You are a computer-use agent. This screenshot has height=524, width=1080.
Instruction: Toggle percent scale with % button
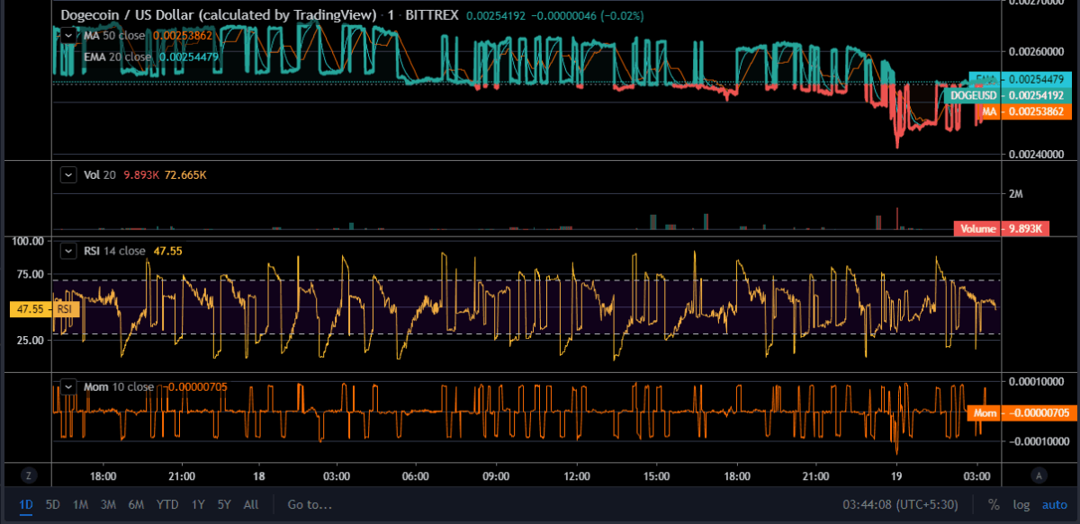point(994,504)
